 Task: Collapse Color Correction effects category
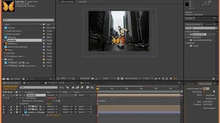click(186, 37)
